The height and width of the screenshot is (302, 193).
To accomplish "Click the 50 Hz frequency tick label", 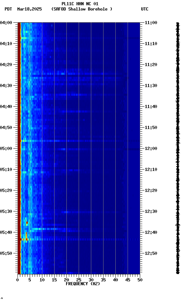I will click(x=140, y=280).
